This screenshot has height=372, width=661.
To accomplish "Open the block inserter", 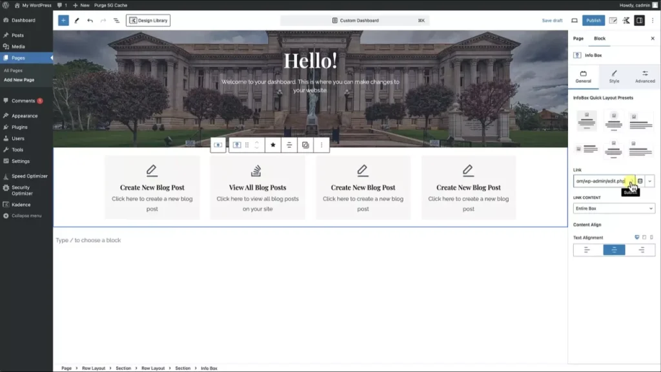I will tap(63, 20).
